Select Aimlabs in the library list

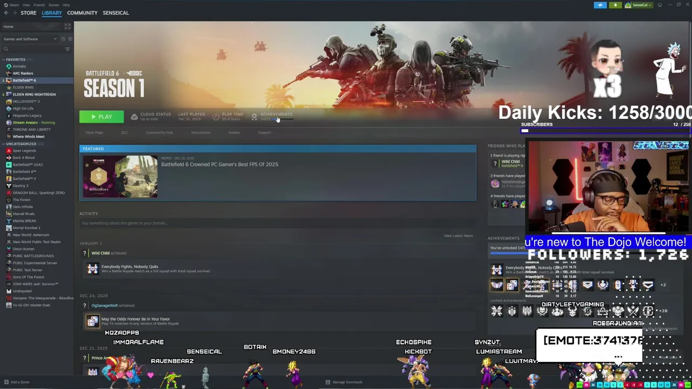pyautogui.click(x=19, y=66)
